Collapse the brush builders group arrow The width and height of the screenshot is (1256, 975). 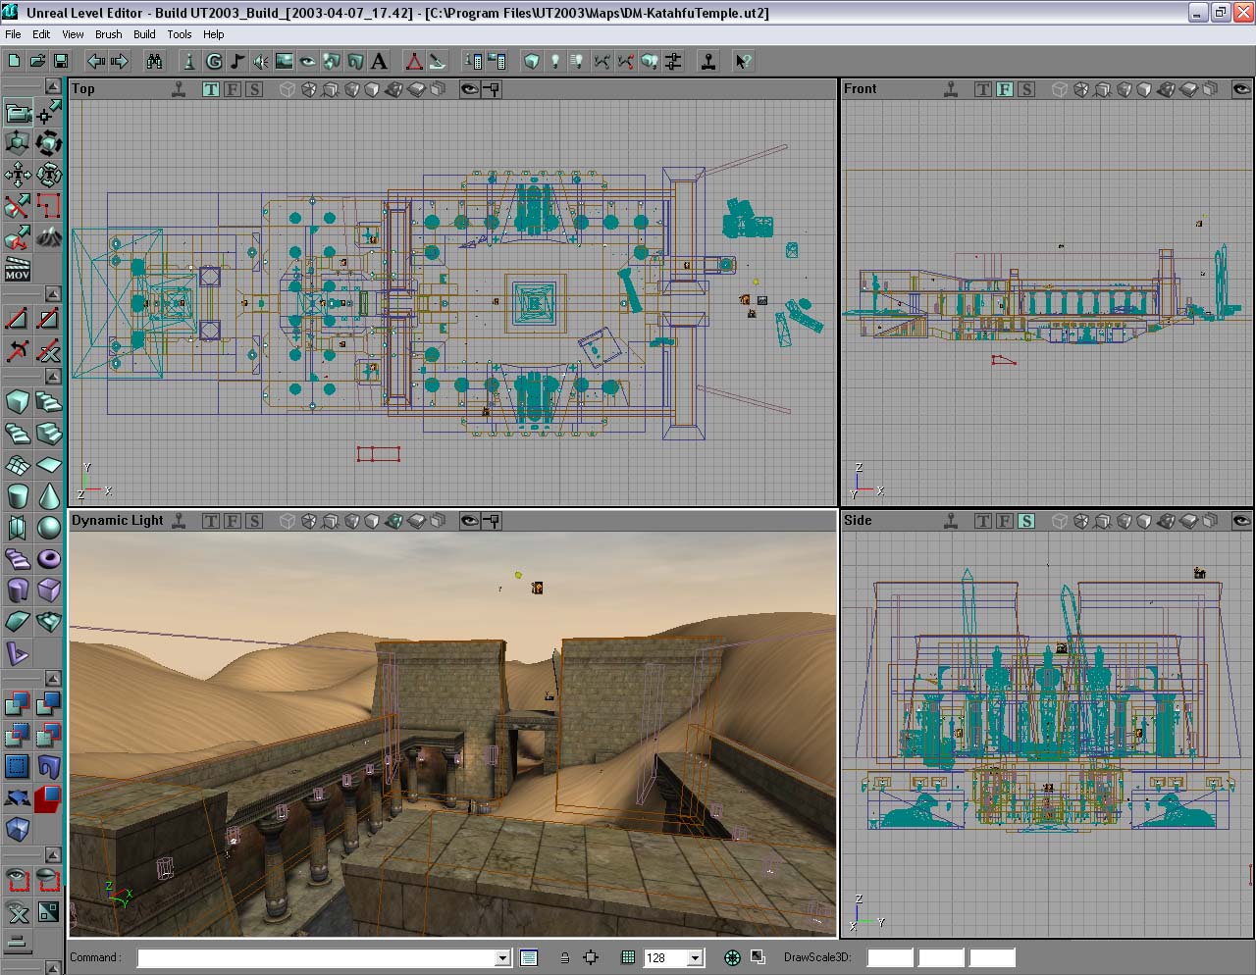pos(53,377)
